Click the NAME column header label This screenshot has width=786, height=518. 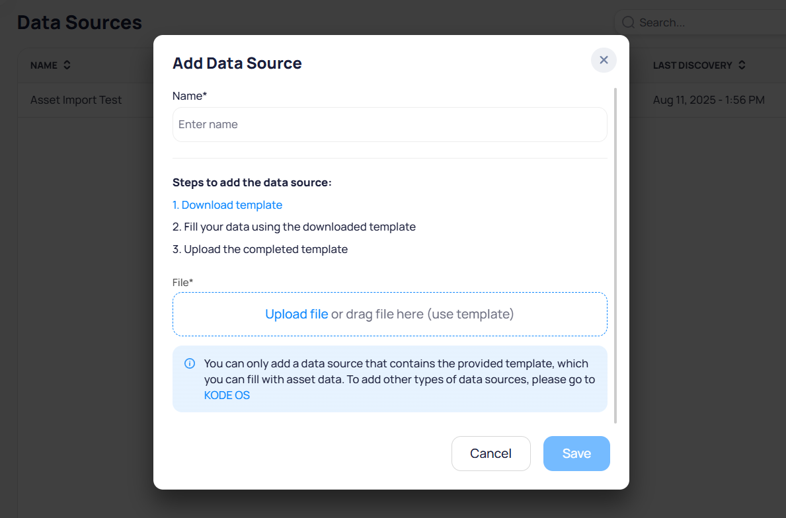(44, 65)
